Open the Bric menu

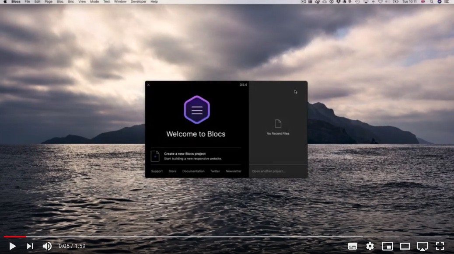point(71,2)
